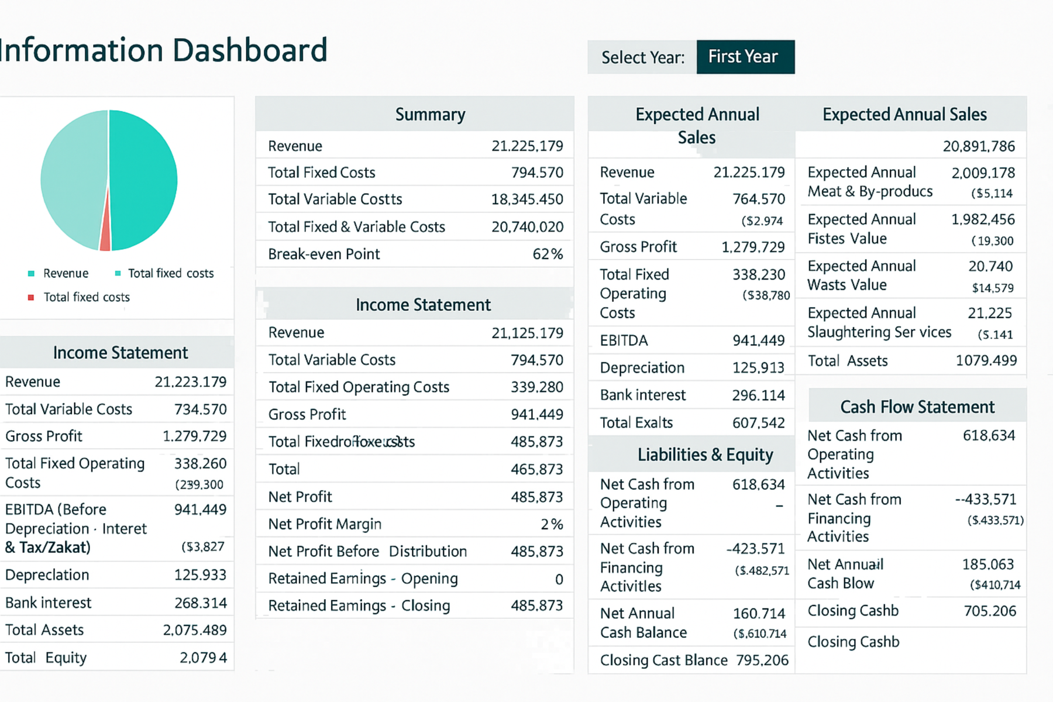Click the Cash Flow Statement header
The image size is (1053, 702).
[x=917, y=407]
